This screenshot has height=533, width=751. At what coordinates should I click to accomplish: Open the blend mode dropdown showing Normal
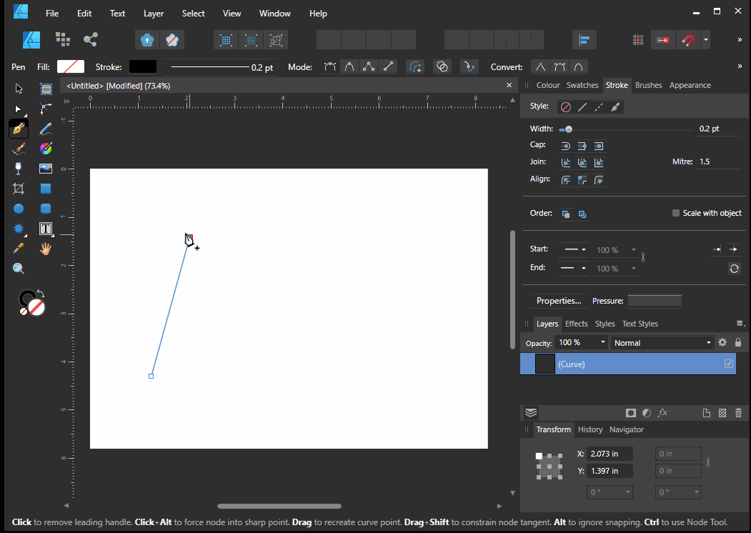click(661, 342)
